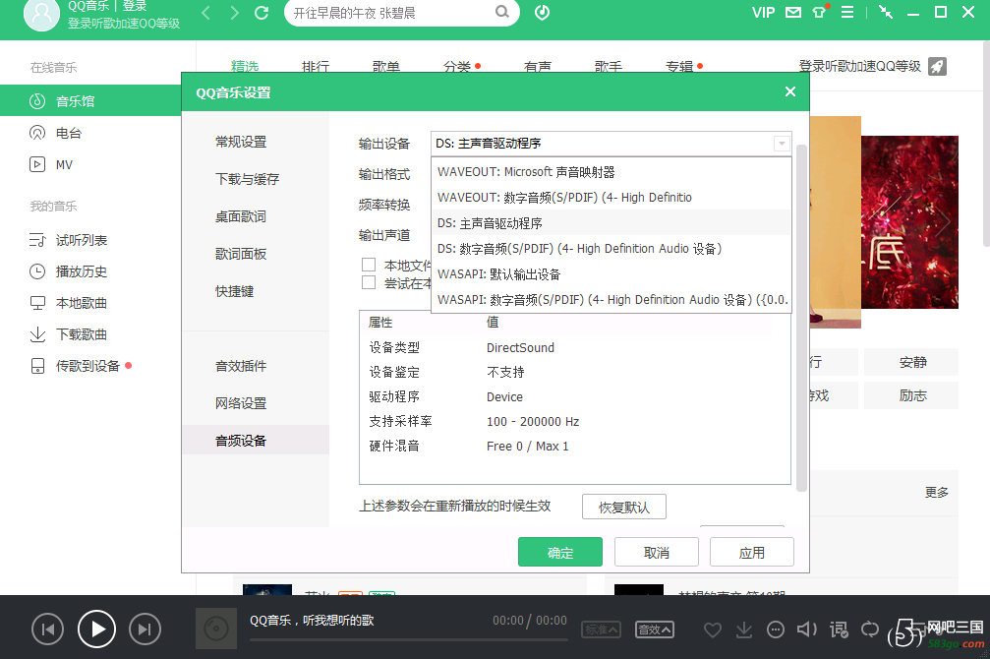
Task: Click 登录听歌加速QQ等级 link above the dialog
Action: click(x=860, y=66)
